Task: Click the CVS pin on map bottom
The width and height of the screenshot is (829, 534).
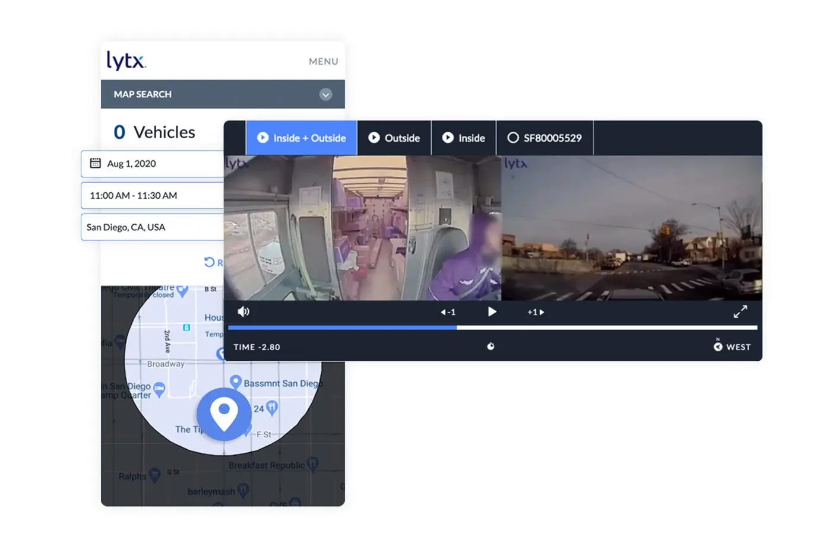Action: click(x=295, y=503)
